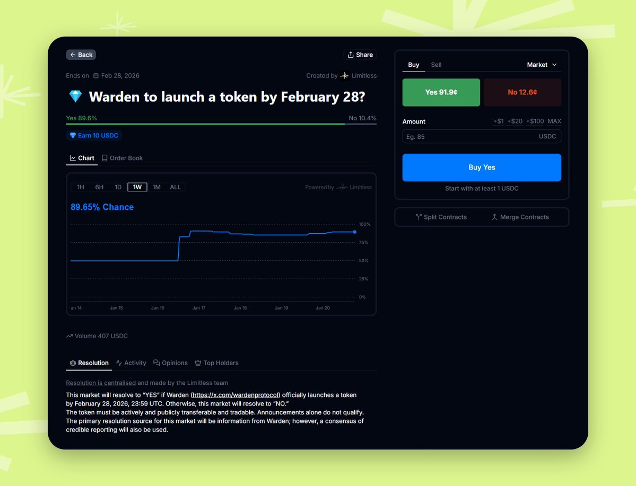Click the blue end point on chart line
Viewport: 636px width, 486px height.
coord(354,232)
